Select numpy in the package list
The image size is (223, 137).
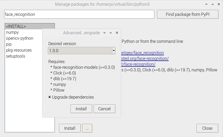point(12,32)
